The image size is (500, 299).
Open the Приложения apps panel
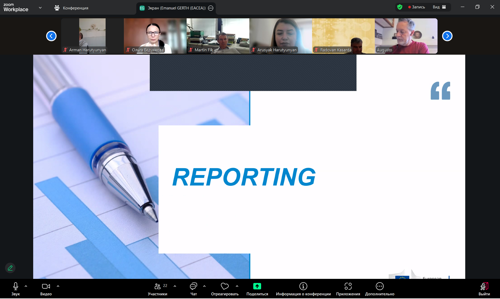[348, 289]
